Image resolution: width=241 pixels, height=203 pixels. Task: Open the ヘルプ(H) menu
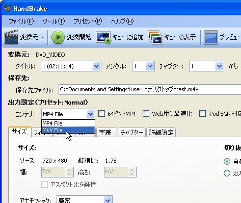click(x=122, y=21)
